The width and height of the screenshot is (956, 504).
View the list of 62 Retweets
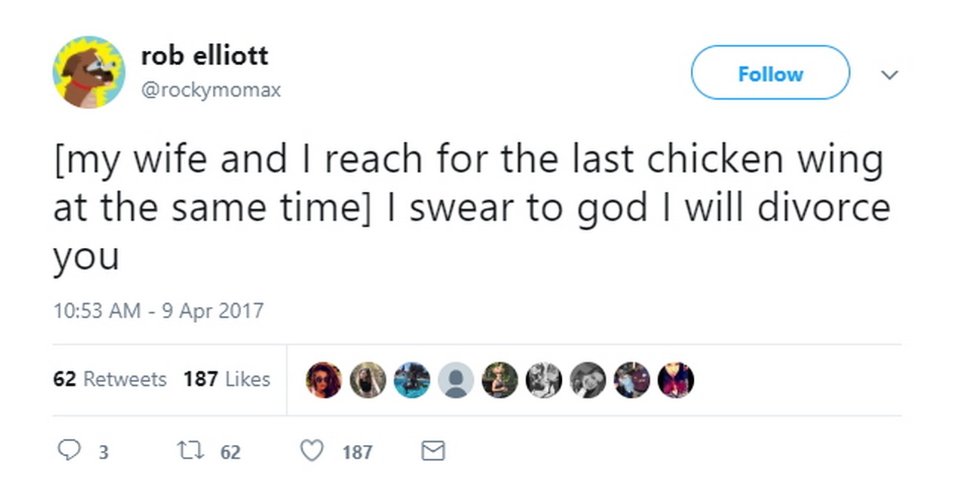coord(110,379)
